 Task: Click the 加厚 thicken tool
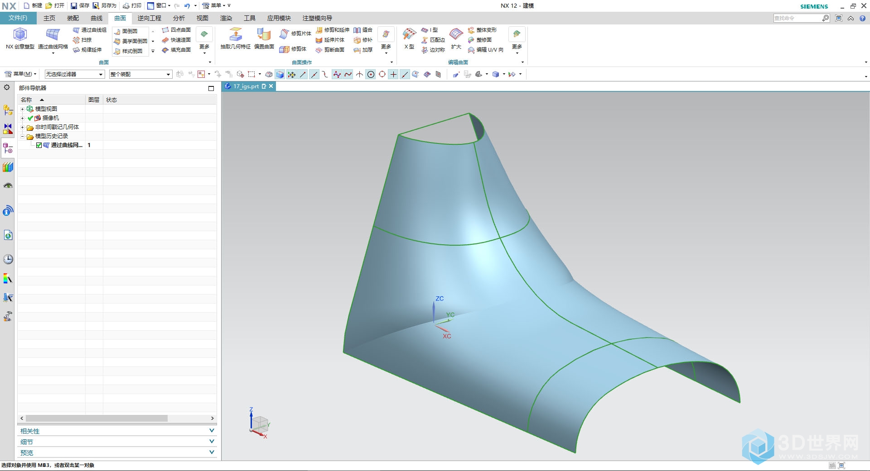[x=363, y=50]
